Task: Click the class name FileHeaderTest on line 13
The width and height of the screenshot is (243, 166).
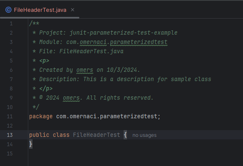Action: 96,135
